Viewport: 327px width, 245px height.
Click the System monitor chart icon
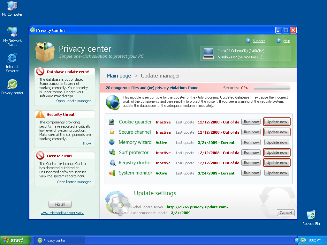[x=112, y=173]
